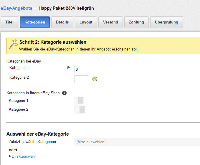The image size is (200, 165).
Task: Focus the eBay Kategorie 1 input field
Action: coord(81,70)
